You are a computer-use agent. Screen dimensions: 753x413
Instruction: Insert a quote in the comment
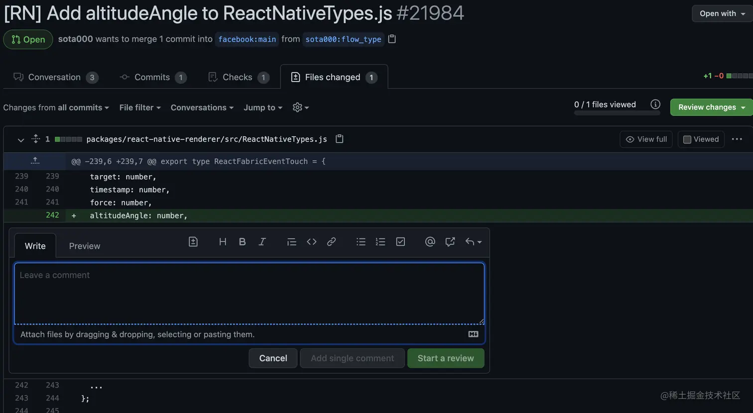292,242
